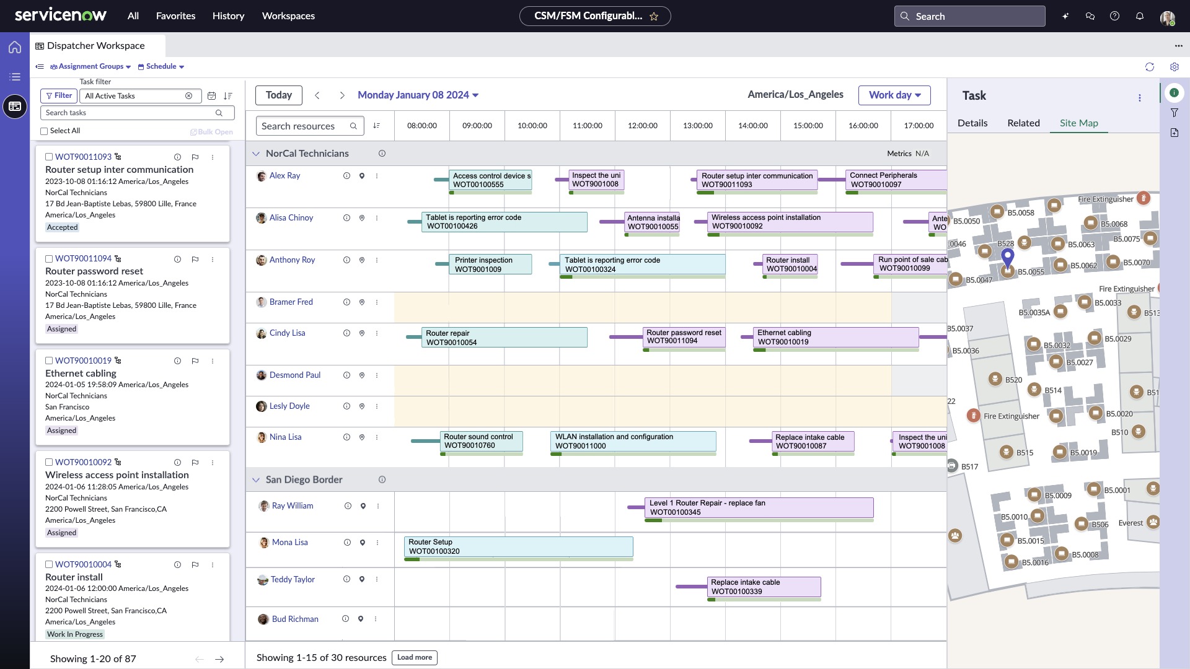Open the notifications bell icon
1190x669 pixels.
pyautogui.click(x=1139, y=16)
